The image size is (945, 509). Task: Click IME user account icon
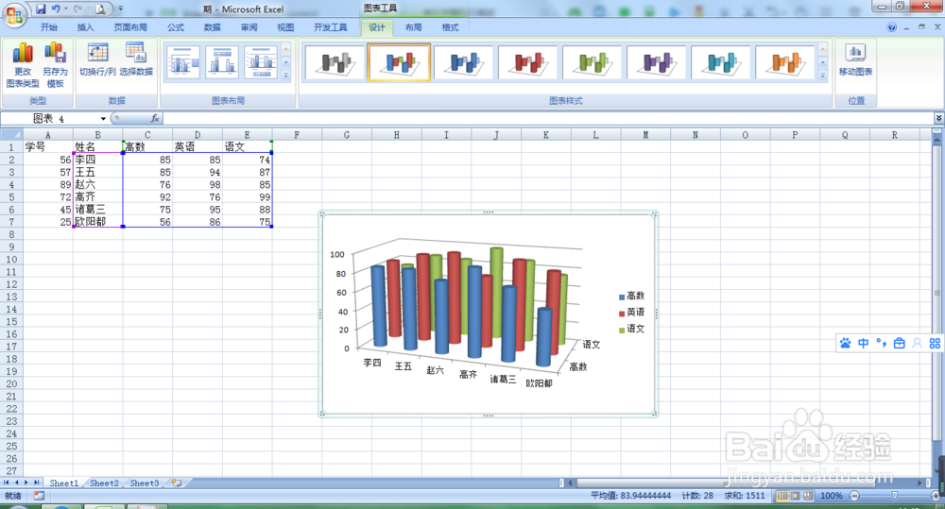918,343
